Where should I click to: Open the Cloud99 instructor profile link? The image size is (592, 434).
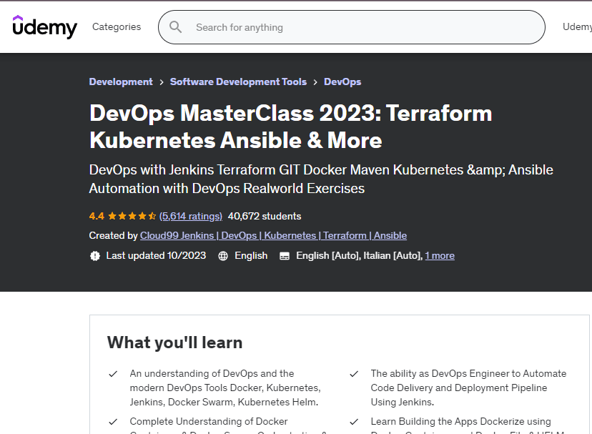click(273, 235)
